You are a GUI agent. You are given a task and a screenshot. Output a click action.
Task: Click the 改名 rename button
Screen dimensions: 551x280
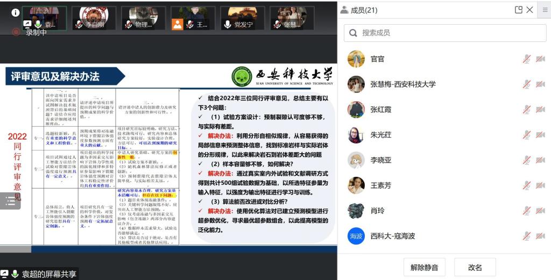[475, 267]
